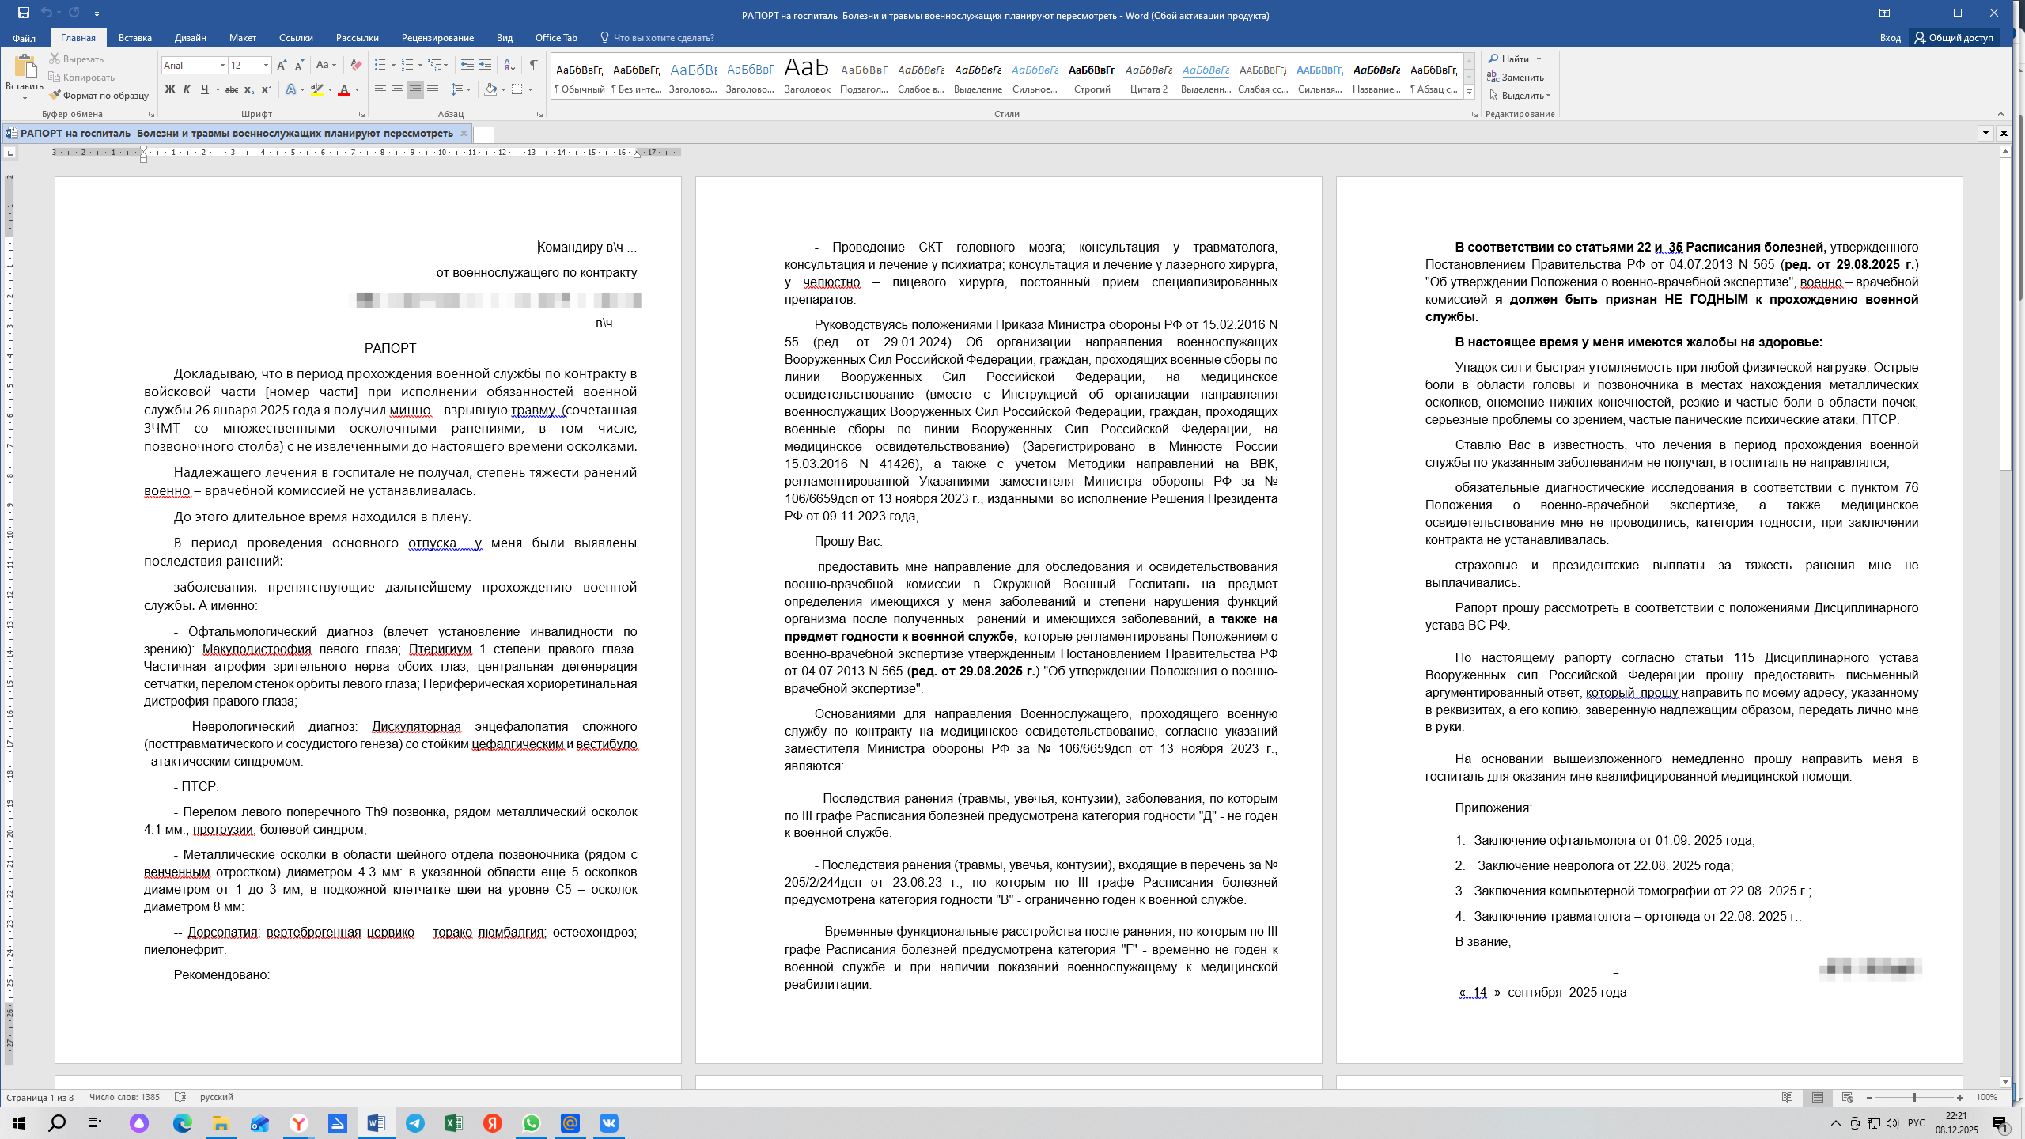Open WhatsApp from the taskbar

pos(532,1123)
